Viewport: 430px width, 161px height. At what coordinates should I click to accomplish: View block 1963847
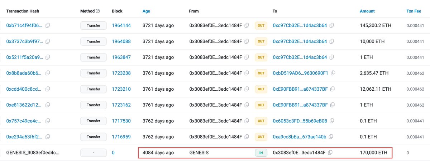[121, 57]
